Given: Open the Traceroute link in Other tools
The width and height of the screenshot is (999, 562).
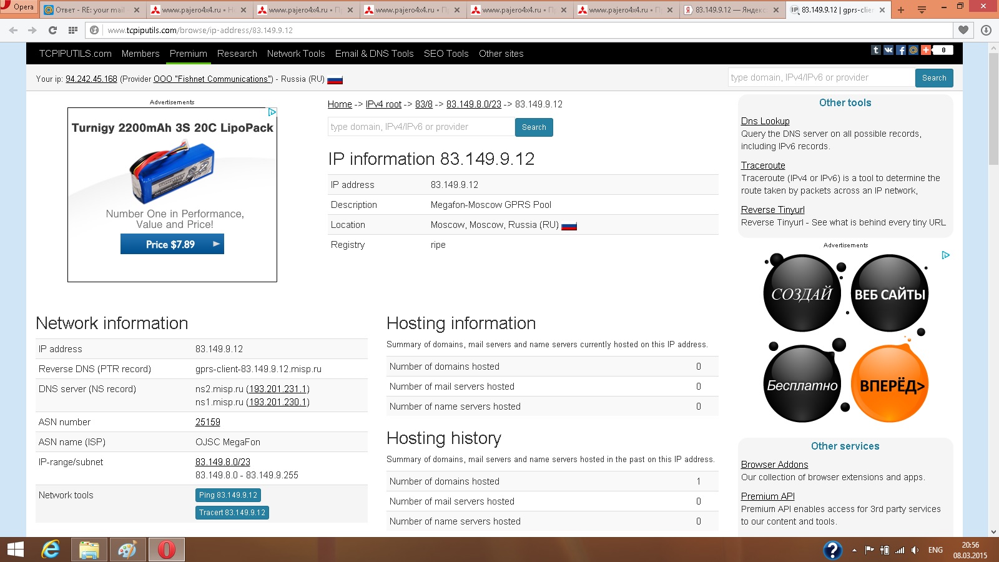Looking at the screenshot, I should (763, 165).
